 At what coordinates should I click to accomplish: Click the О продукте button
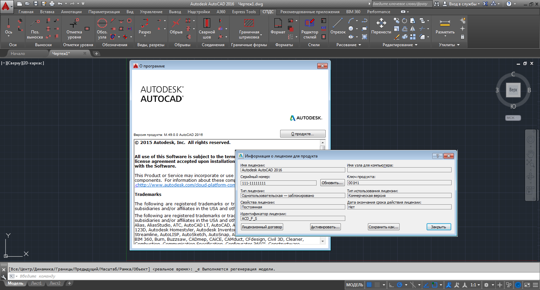point(303,134)
